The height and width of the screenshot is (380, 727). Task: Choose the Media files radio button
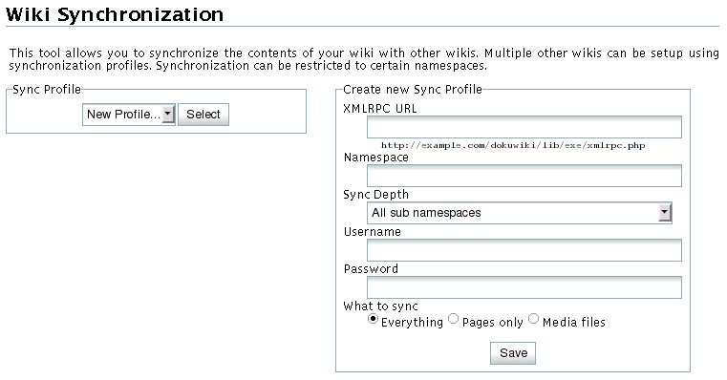pos(534,319)
